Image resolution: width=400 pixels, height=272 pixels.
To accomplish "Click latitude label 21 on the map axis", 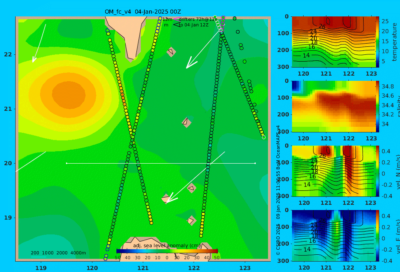I will [8, 109].
